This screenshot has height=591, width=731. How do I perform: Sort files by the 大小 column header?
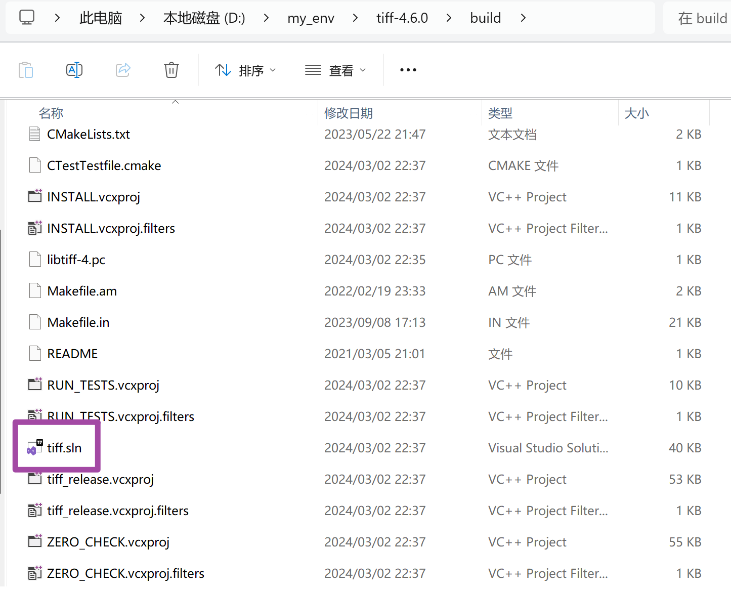[636, 113]
